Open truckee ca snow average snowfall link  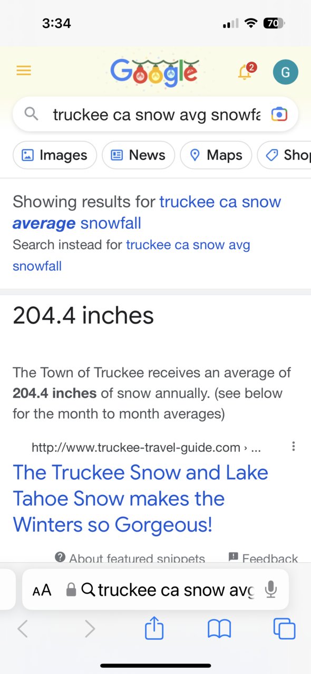click(x=147, y=212)
